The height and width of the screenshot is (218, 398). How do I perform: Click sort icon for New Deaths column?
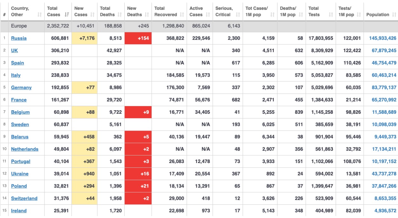tap(147, 15)
